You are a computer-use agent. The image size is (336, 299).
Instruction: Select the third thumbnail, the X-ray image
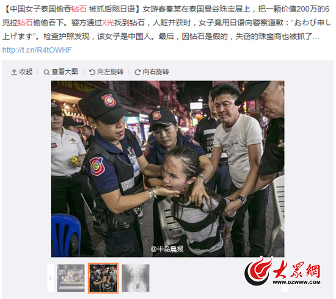point(136,278)
